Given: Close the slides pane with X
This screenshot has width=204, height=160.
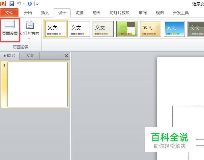Looking at the screenshot, I should click(66, 56).
